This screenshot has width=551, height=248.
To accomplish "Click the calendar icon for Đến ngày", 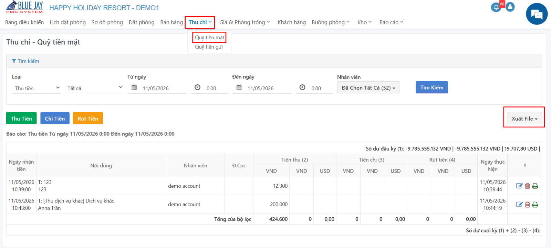I will [239, 87].
